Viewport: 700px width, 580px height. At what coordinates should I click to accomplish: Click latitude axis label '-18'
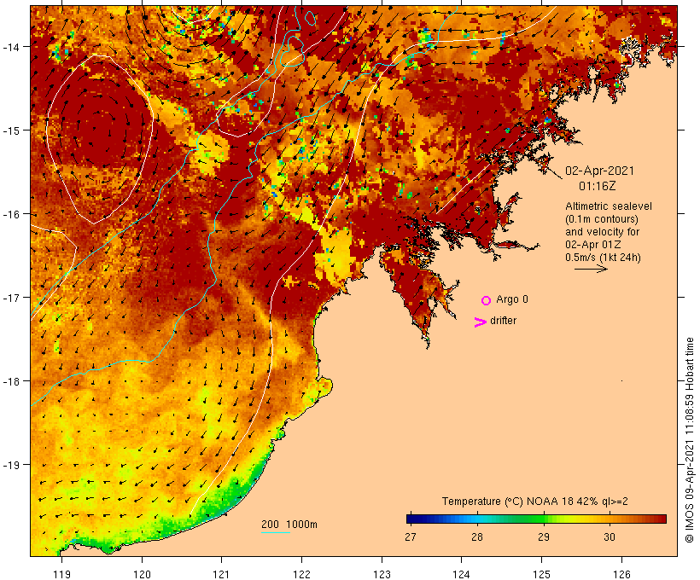click(11, 381)
